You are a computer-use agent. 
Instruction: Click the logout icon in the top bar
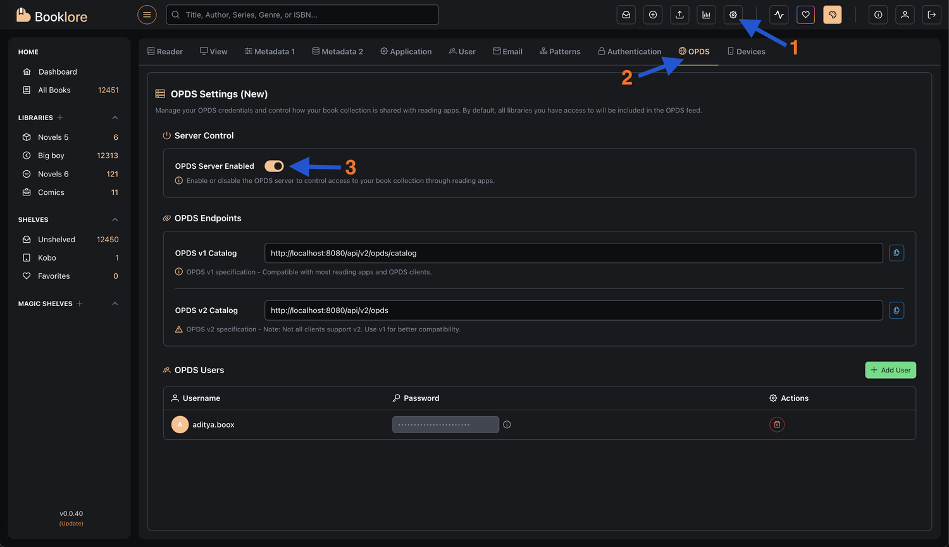(x=931, y=15)
